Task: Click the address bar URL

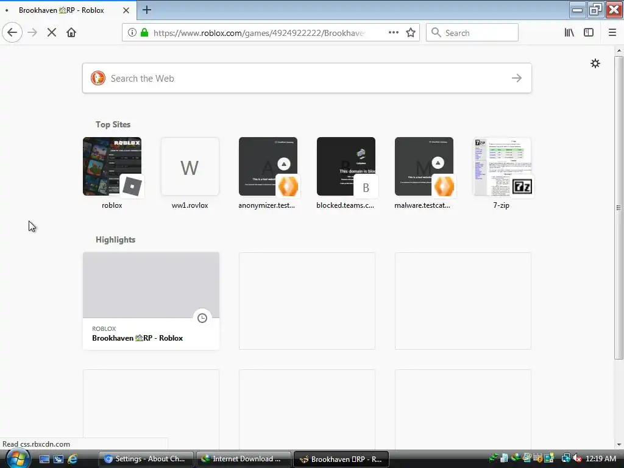Action: (x=259, y=33)
